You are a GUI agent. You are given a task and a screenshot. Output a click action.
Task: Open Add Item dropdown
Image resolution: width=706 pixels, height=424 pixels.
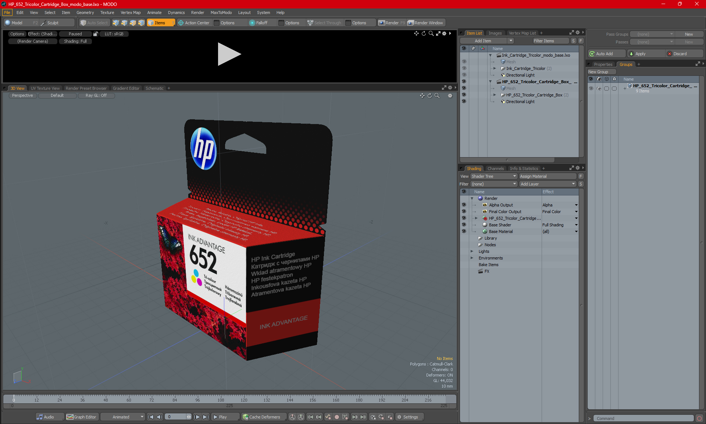coord(511,41)
